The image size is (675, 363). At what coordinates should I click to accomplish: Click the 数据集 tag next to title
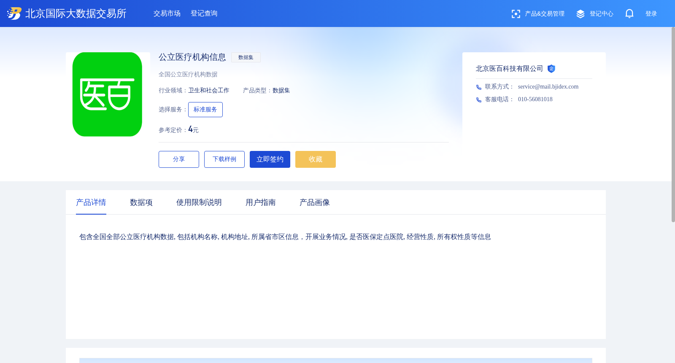(x=246, y=57)
